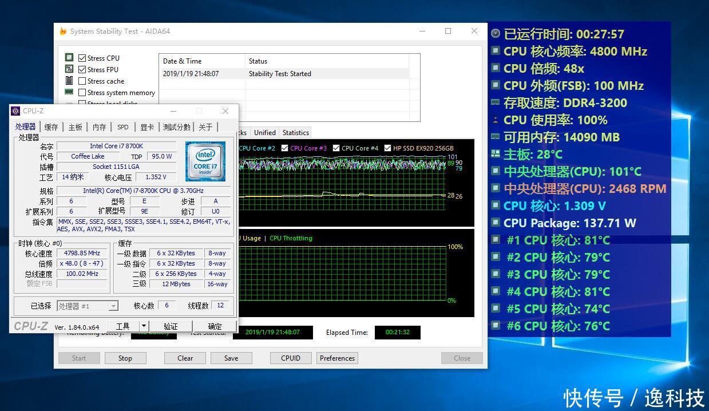This screenshot has height=411, width=709.
Task: Switch to the Unified tab in AIDA64
Action: pyautogui.click(x=265, y=133)
